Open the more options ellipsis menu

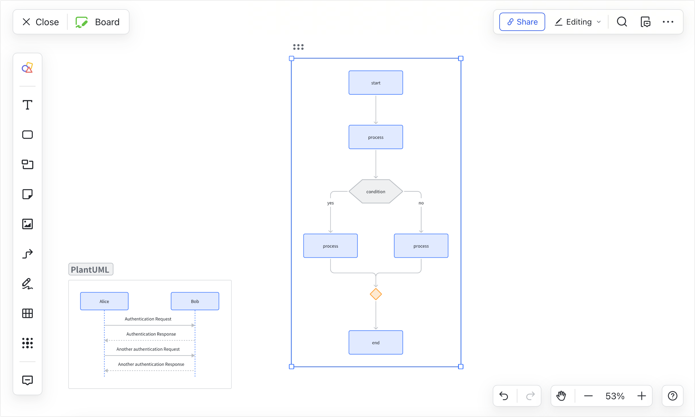pos(668,22)
